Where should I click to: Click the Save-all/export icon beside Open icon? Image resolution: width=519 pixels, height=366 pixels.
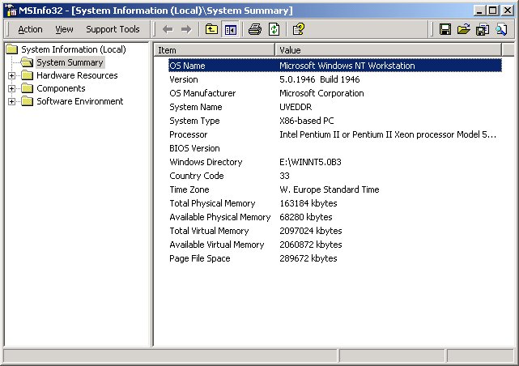[x=483, y=29]
